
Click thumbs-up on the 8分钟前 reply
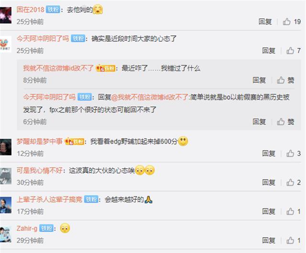(x=285, y=80)
